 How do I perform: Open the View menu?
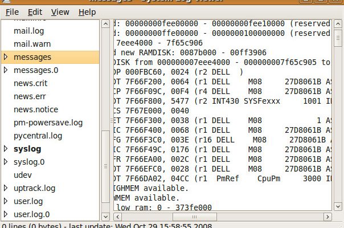click(x=60, y=12)
